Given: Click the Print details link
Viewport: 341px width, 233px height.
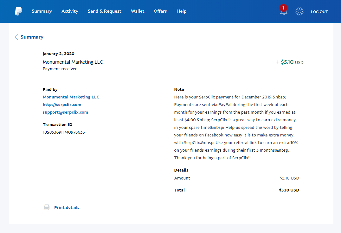Looking at the screenshot, I should click(x=67, y=207).
